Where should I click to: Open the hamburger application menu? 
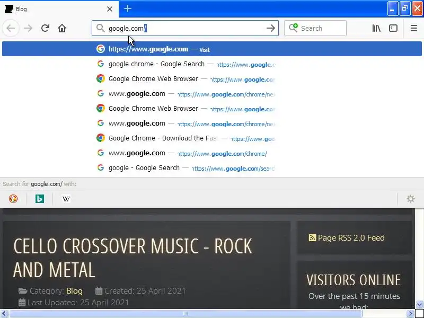point(414,28)
